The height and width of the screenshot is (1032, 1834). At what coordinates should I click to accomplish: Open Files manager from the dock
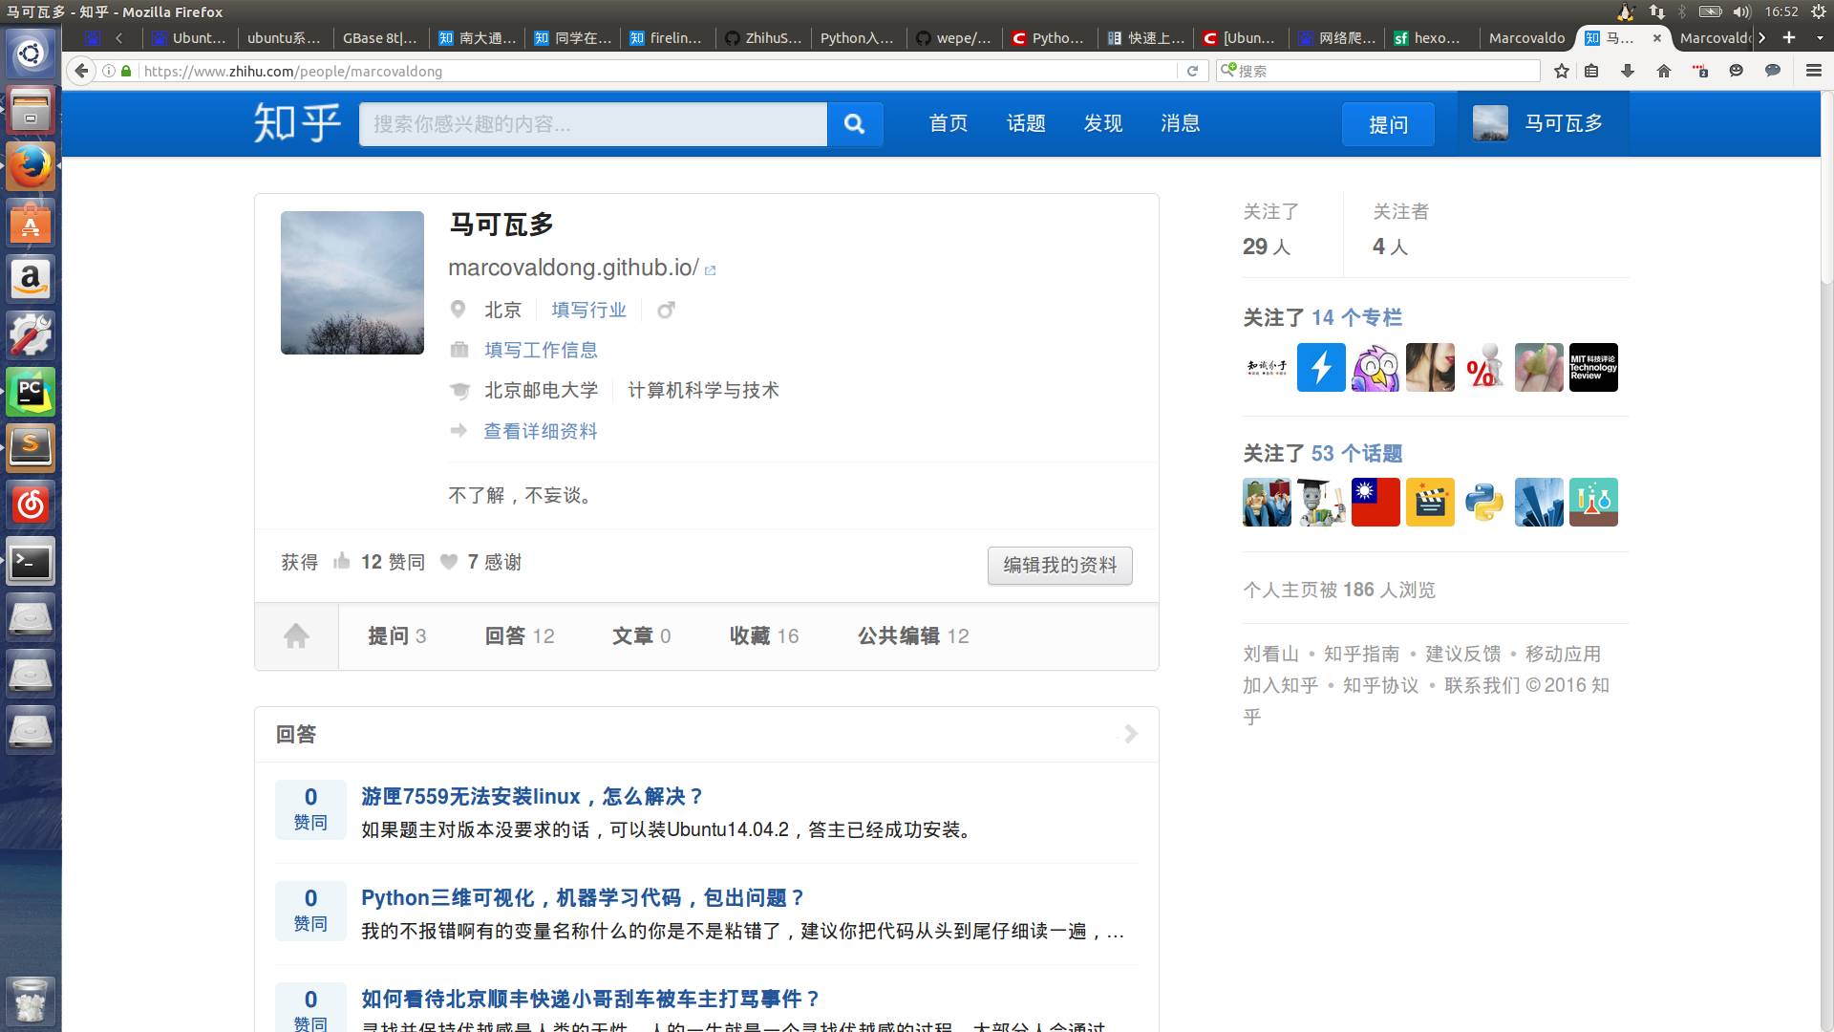31,110
